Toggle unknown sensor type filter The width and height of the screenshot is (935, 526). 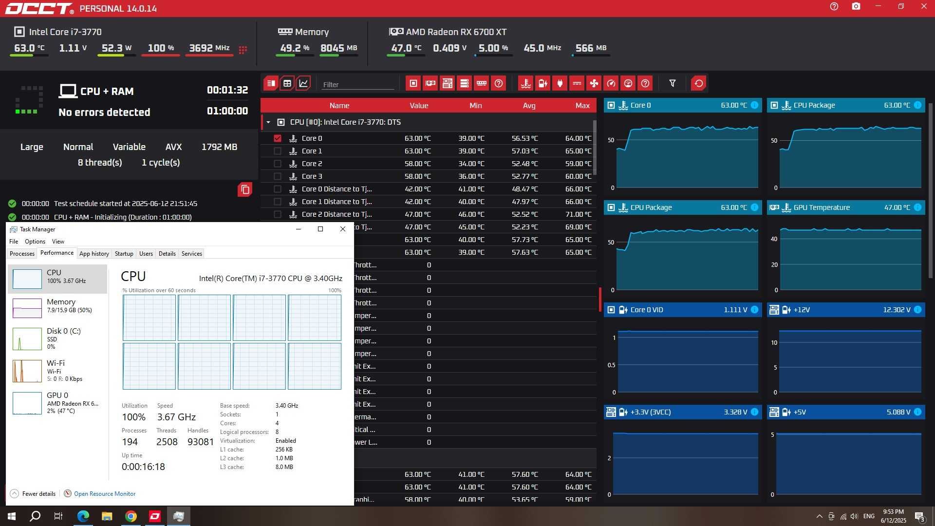pos(645,83)
